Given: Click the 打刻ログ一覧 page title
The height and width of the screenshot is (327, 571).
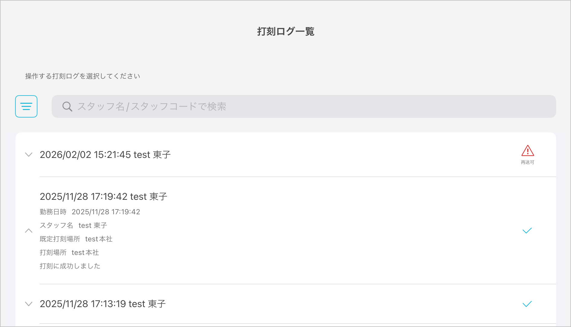Looking at the screenshot, I should click(x=286, y=31).
